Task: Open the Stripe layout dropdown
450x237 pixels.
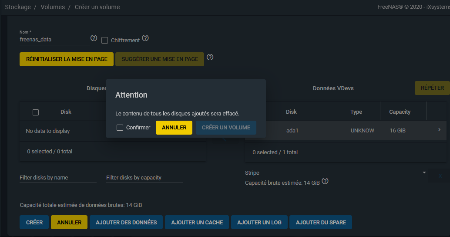Action: 335,173
